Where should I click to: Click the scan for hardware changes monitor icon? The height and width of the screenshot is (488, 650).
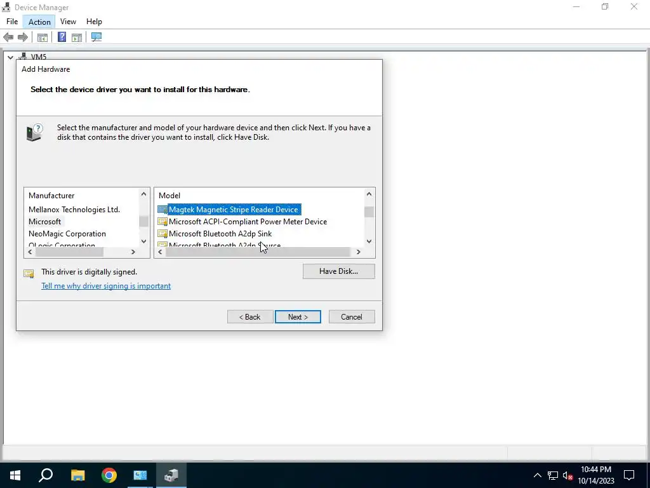(x=96, y=37)
